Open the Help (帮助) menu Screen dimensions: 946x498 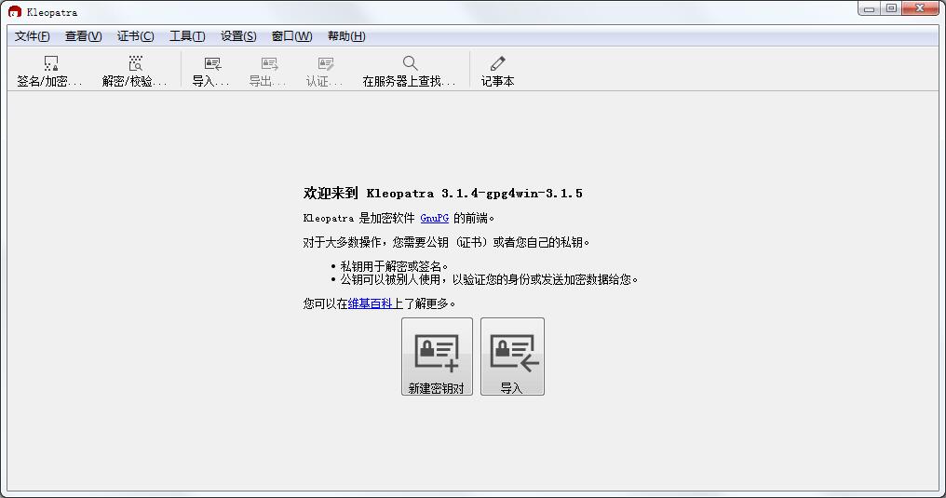click(346, 36)
